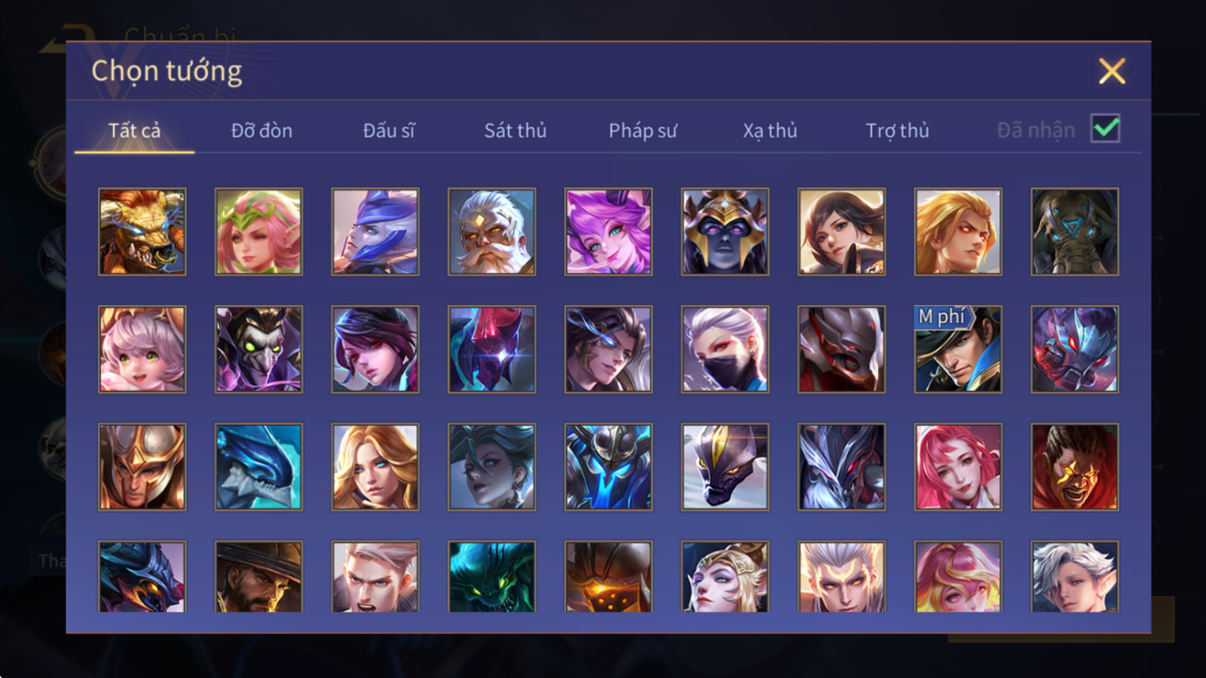Show the 'Pháp sư' hero category
The image size is (1206, 678).
click(x=642, y=130)
